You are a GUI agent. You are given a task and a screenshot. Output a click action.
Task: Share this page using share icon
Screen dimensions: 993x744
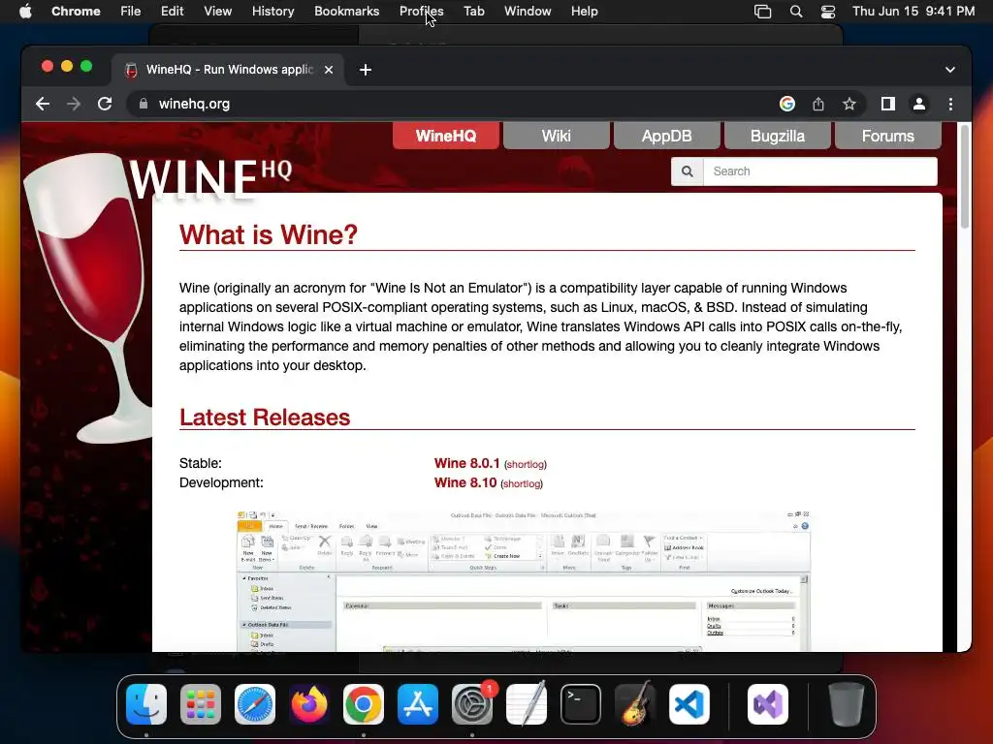(818, 104)
